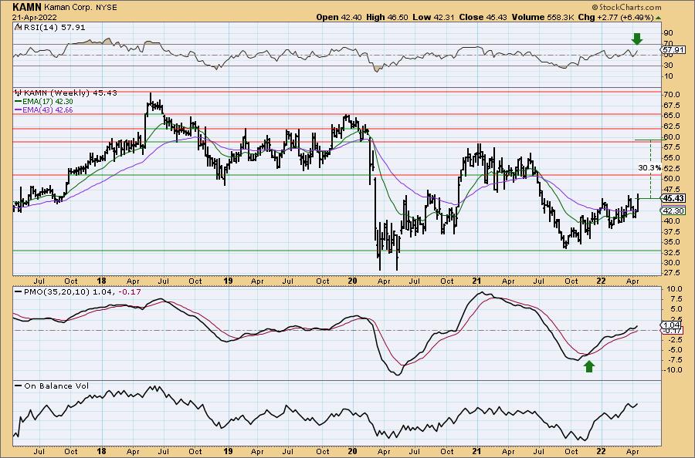Select the RSI(14) 57.91 indicator label
Image resolution: width=695 pixels, height=458 pixels.
(53, 28)
